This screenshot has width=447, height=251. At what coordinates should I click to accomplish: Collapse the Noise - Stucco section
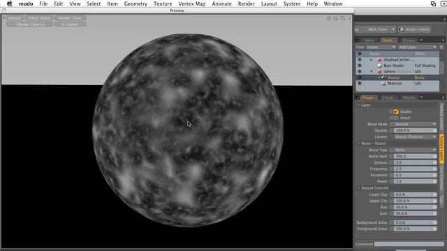(358, 143)
